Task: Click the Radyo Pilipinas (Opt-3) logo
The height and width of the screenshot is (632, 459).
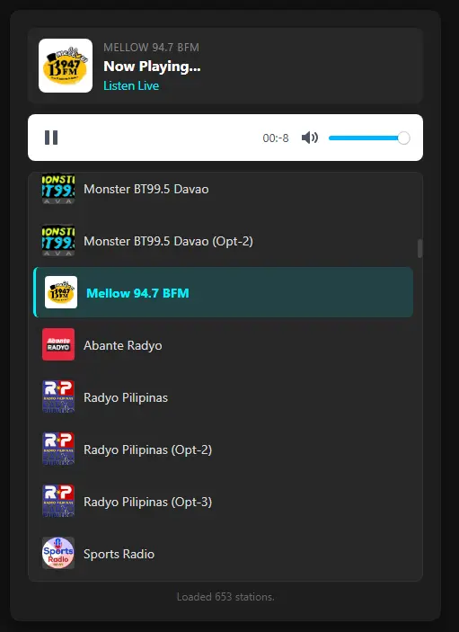Action: (x=58, y=501)
